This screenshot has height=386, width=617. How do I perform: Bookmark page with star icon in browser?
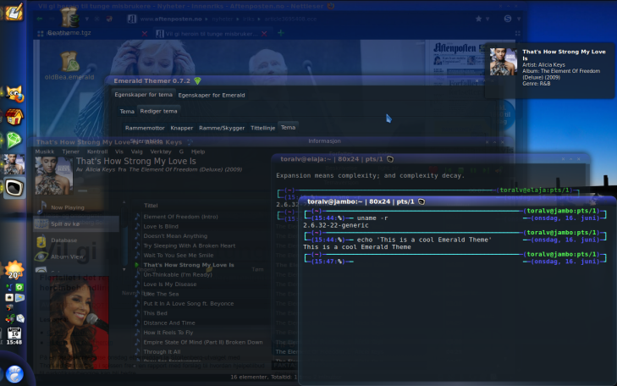(x=478, y=19)
